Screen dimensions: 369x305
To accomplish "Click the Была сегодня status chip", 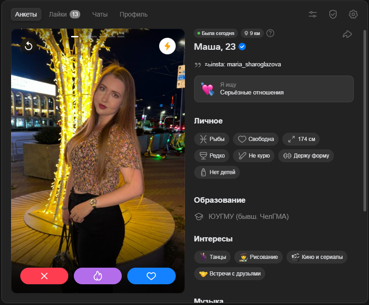I will [216, 33].
